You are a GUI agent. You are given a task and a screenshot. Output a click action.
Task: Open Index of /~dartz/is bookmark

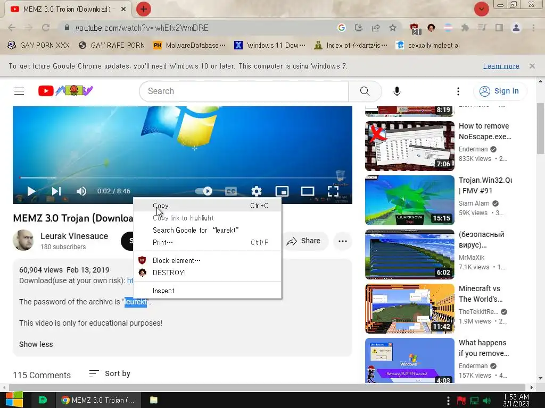click(350, 45)
